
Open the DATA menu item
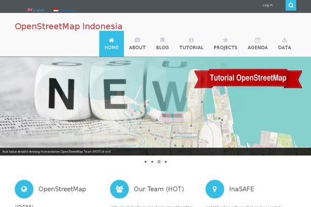[285, 44]
